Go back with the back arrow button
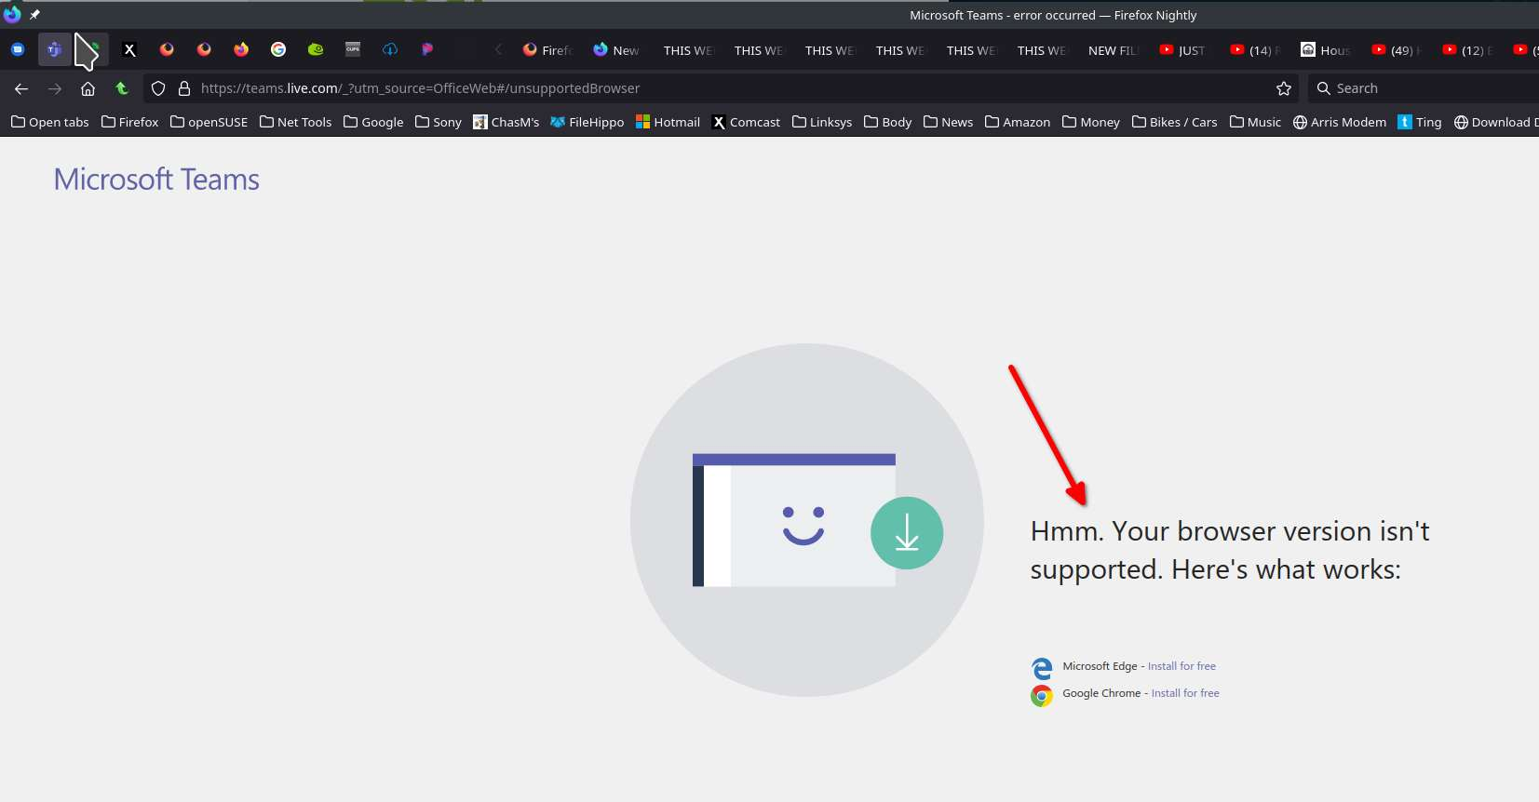The width and height of the screenshot is (1539, 802). point(21,88)
